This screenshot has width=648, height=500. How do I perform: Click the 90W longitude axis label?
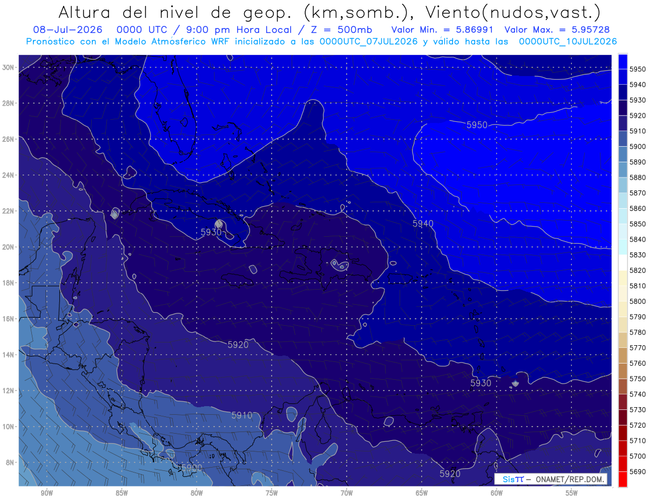(46, 493)
